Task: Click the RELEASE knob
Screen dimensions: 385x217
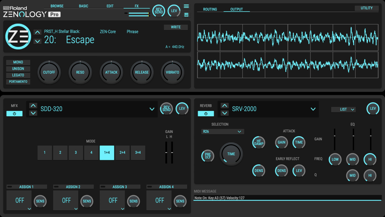Action: click(x=142, y=72)
